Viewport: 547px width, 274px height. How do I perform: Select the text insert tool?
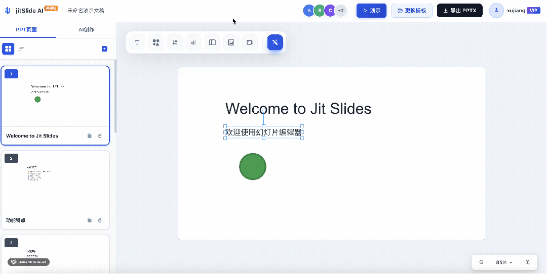(x=137, y=42)
